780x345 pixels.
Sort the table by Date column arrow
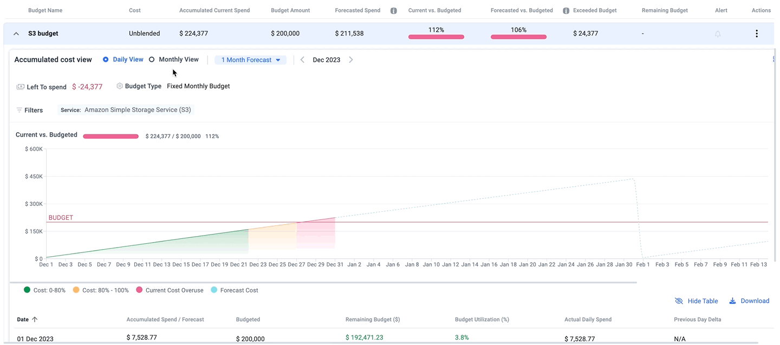tap(35, 320)
